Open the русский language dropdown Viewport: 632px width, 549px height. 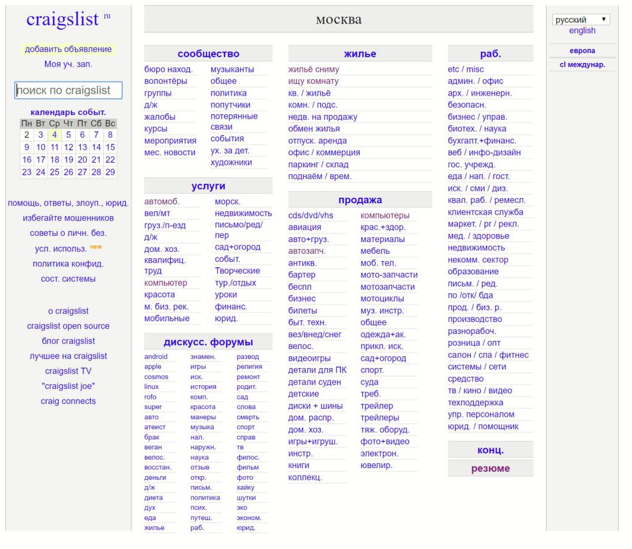pos(581,20)
